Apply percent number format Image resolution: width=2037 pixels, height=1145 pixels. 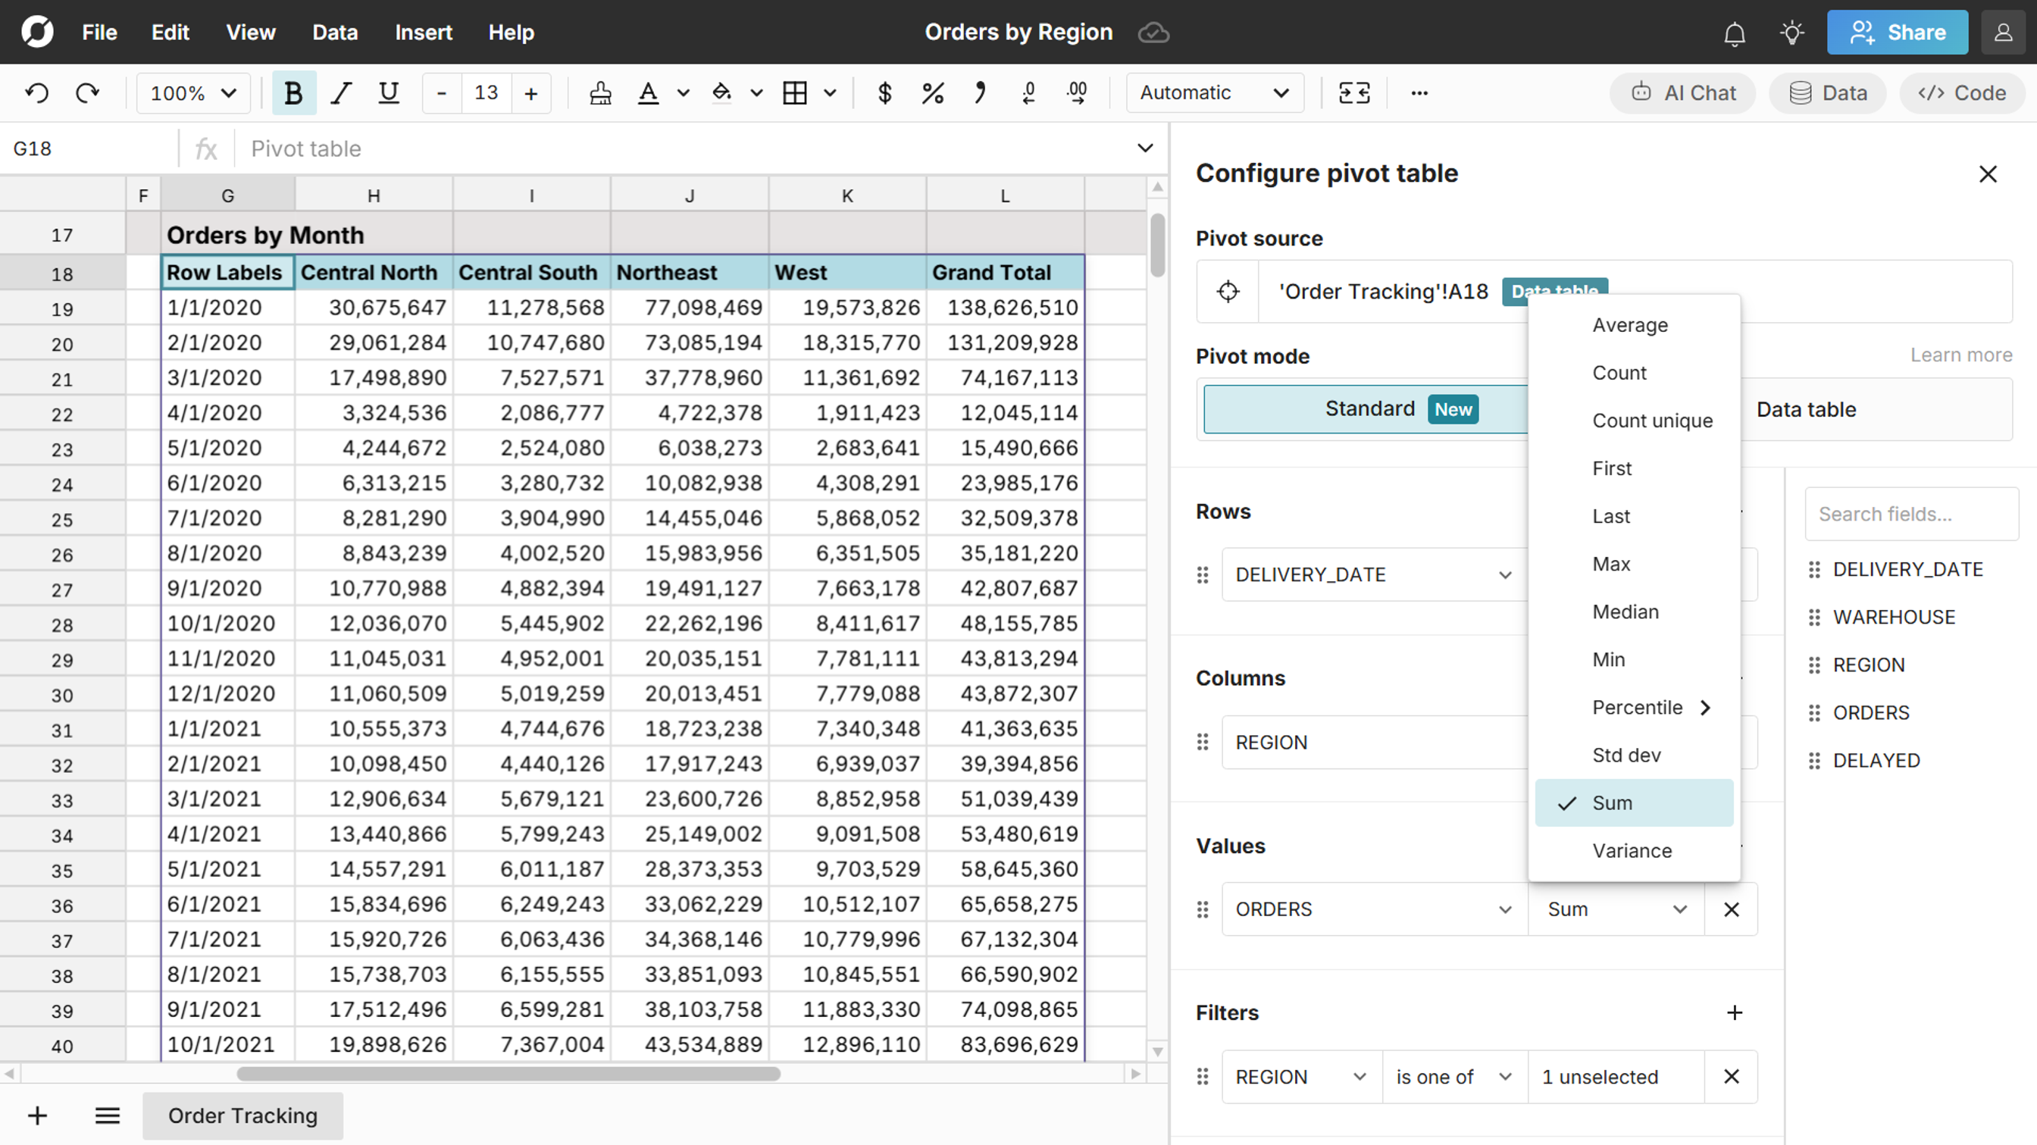932,93
